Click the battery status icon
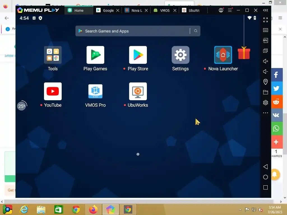This screenshot has width=287, height=215. click(x=255, y=18)
